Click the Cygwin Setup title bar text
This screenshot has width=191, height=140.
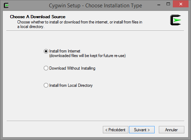click(95, 6)
